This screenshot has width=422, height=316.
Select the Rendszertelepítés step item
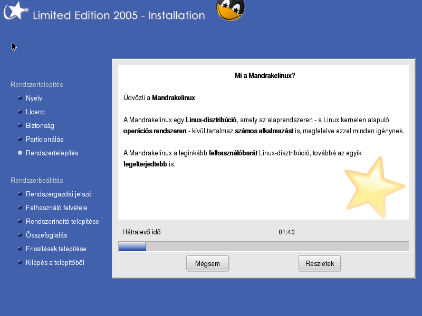(52, 153)
